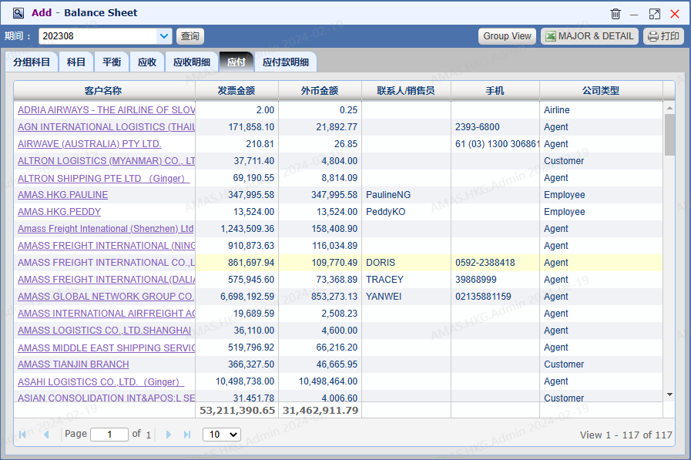Select contact cell PaulineNG

click(x=406, y=195)
